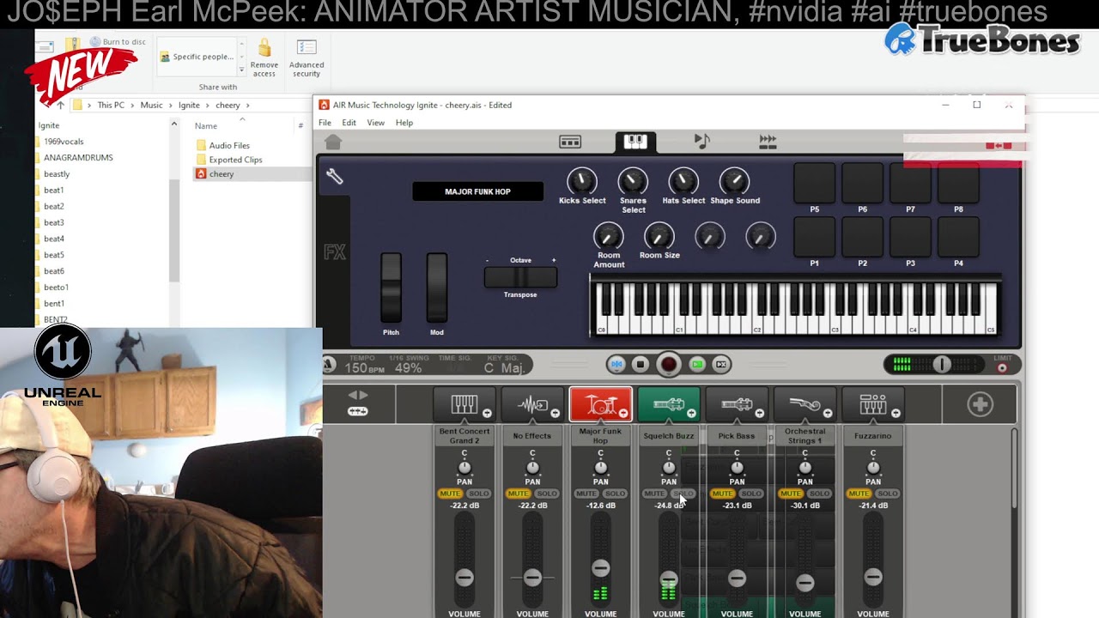Open the Pick Bass track options arrow
Screen dimensions: 1099x618
tap(759, 414)
